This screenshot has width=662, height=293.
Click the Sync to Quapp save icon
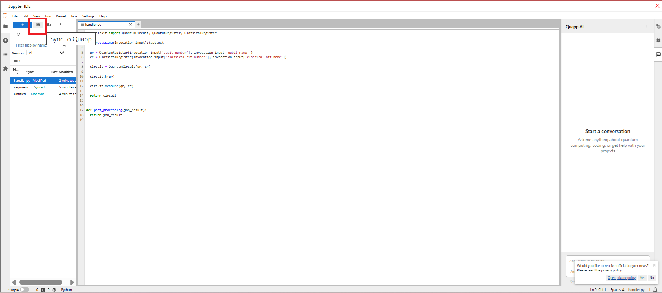pyautogui.click(x=38, y=25)
